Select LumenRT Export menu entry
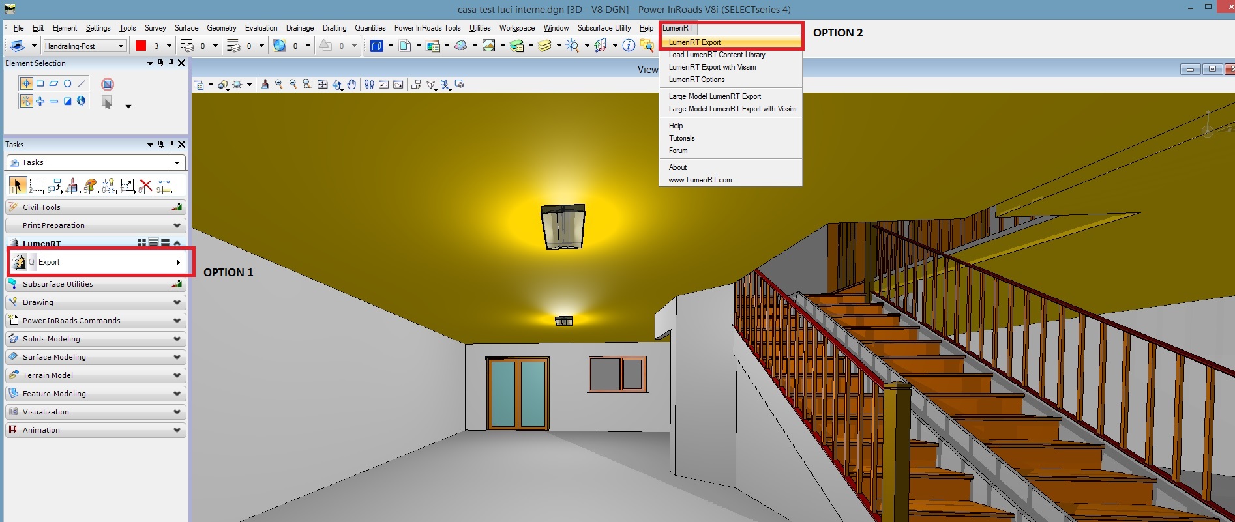The image size is (1235, 522). [730, 42]
